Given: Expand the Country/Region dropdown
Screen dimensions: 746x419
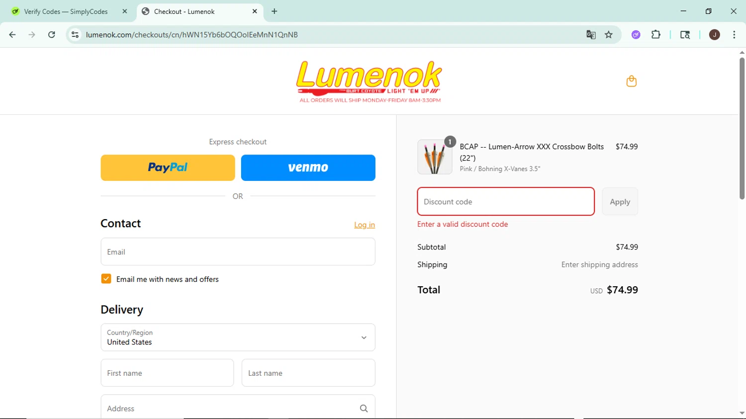Looking at the screenshot, I should [238, 337].
